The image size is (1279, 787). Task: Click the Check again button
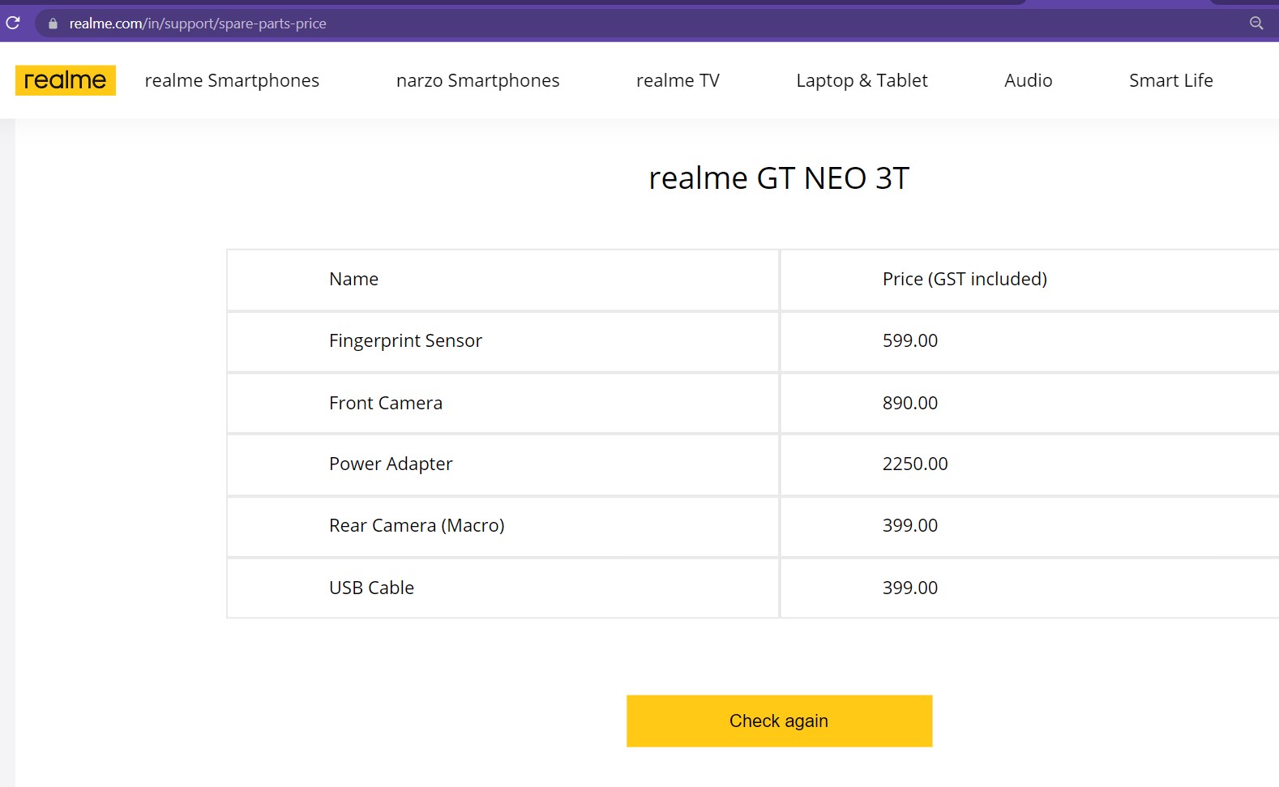pyautogui.click(x=779, y=721)
